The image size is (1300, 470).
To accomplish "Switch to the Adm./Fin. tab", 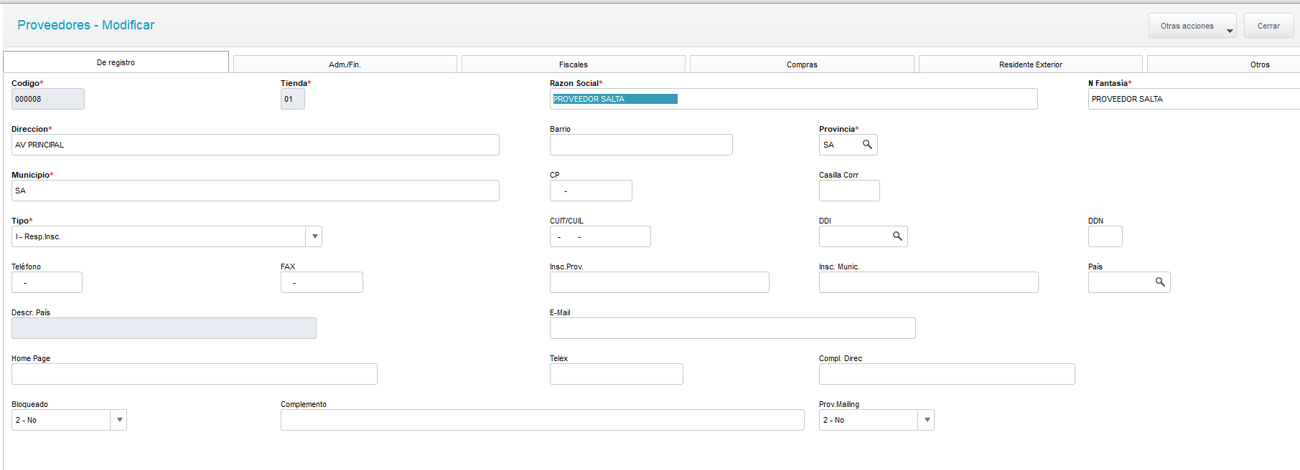I will tap(345, 64).
